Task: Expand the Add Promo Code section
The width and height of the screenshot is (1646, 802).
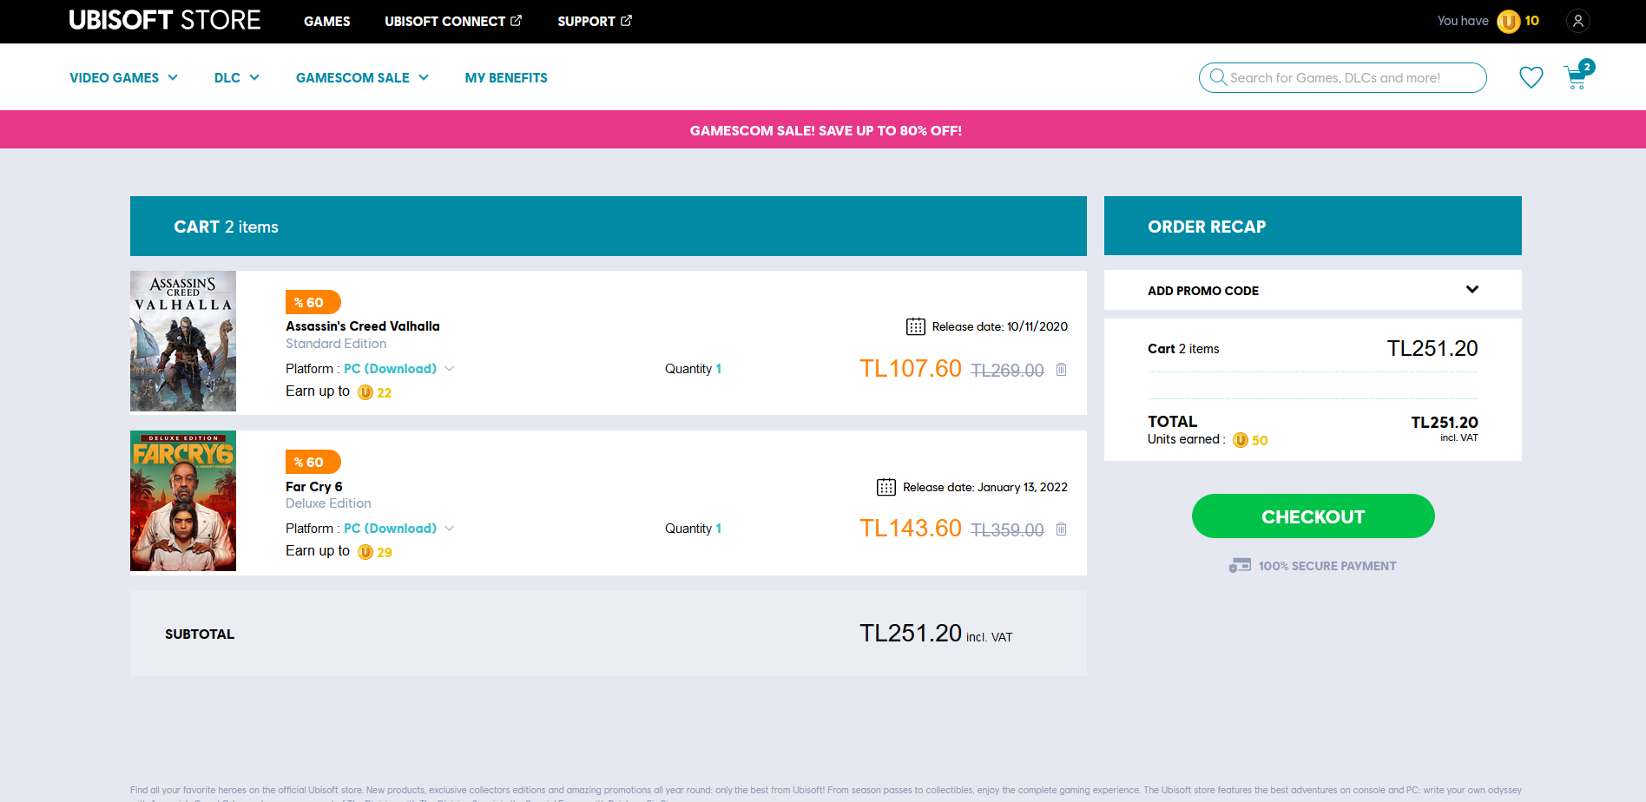Action: [x=1313, y=290]
